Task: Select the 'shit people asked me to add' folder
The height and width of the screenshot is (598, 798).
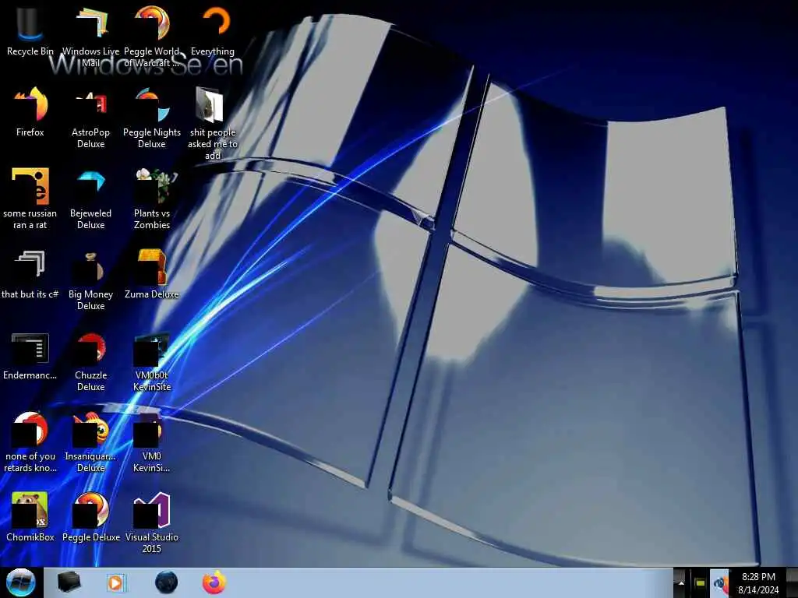Action: 213,123
